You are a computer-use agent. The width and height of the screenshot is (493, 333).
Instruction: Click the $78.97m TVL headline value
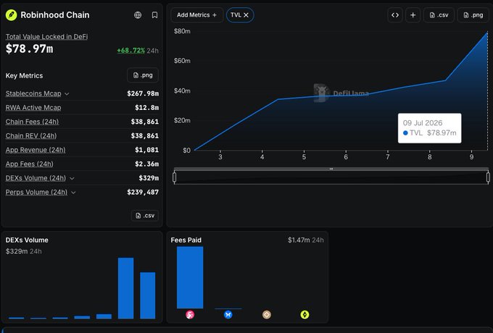coord(29,49)
